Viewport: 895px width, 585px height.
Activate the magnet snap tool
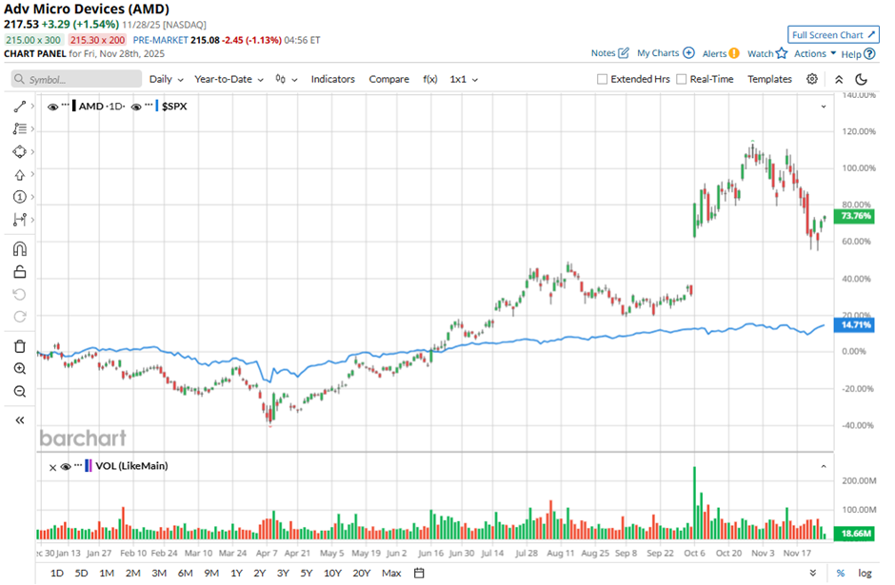(x=19, y=249)
